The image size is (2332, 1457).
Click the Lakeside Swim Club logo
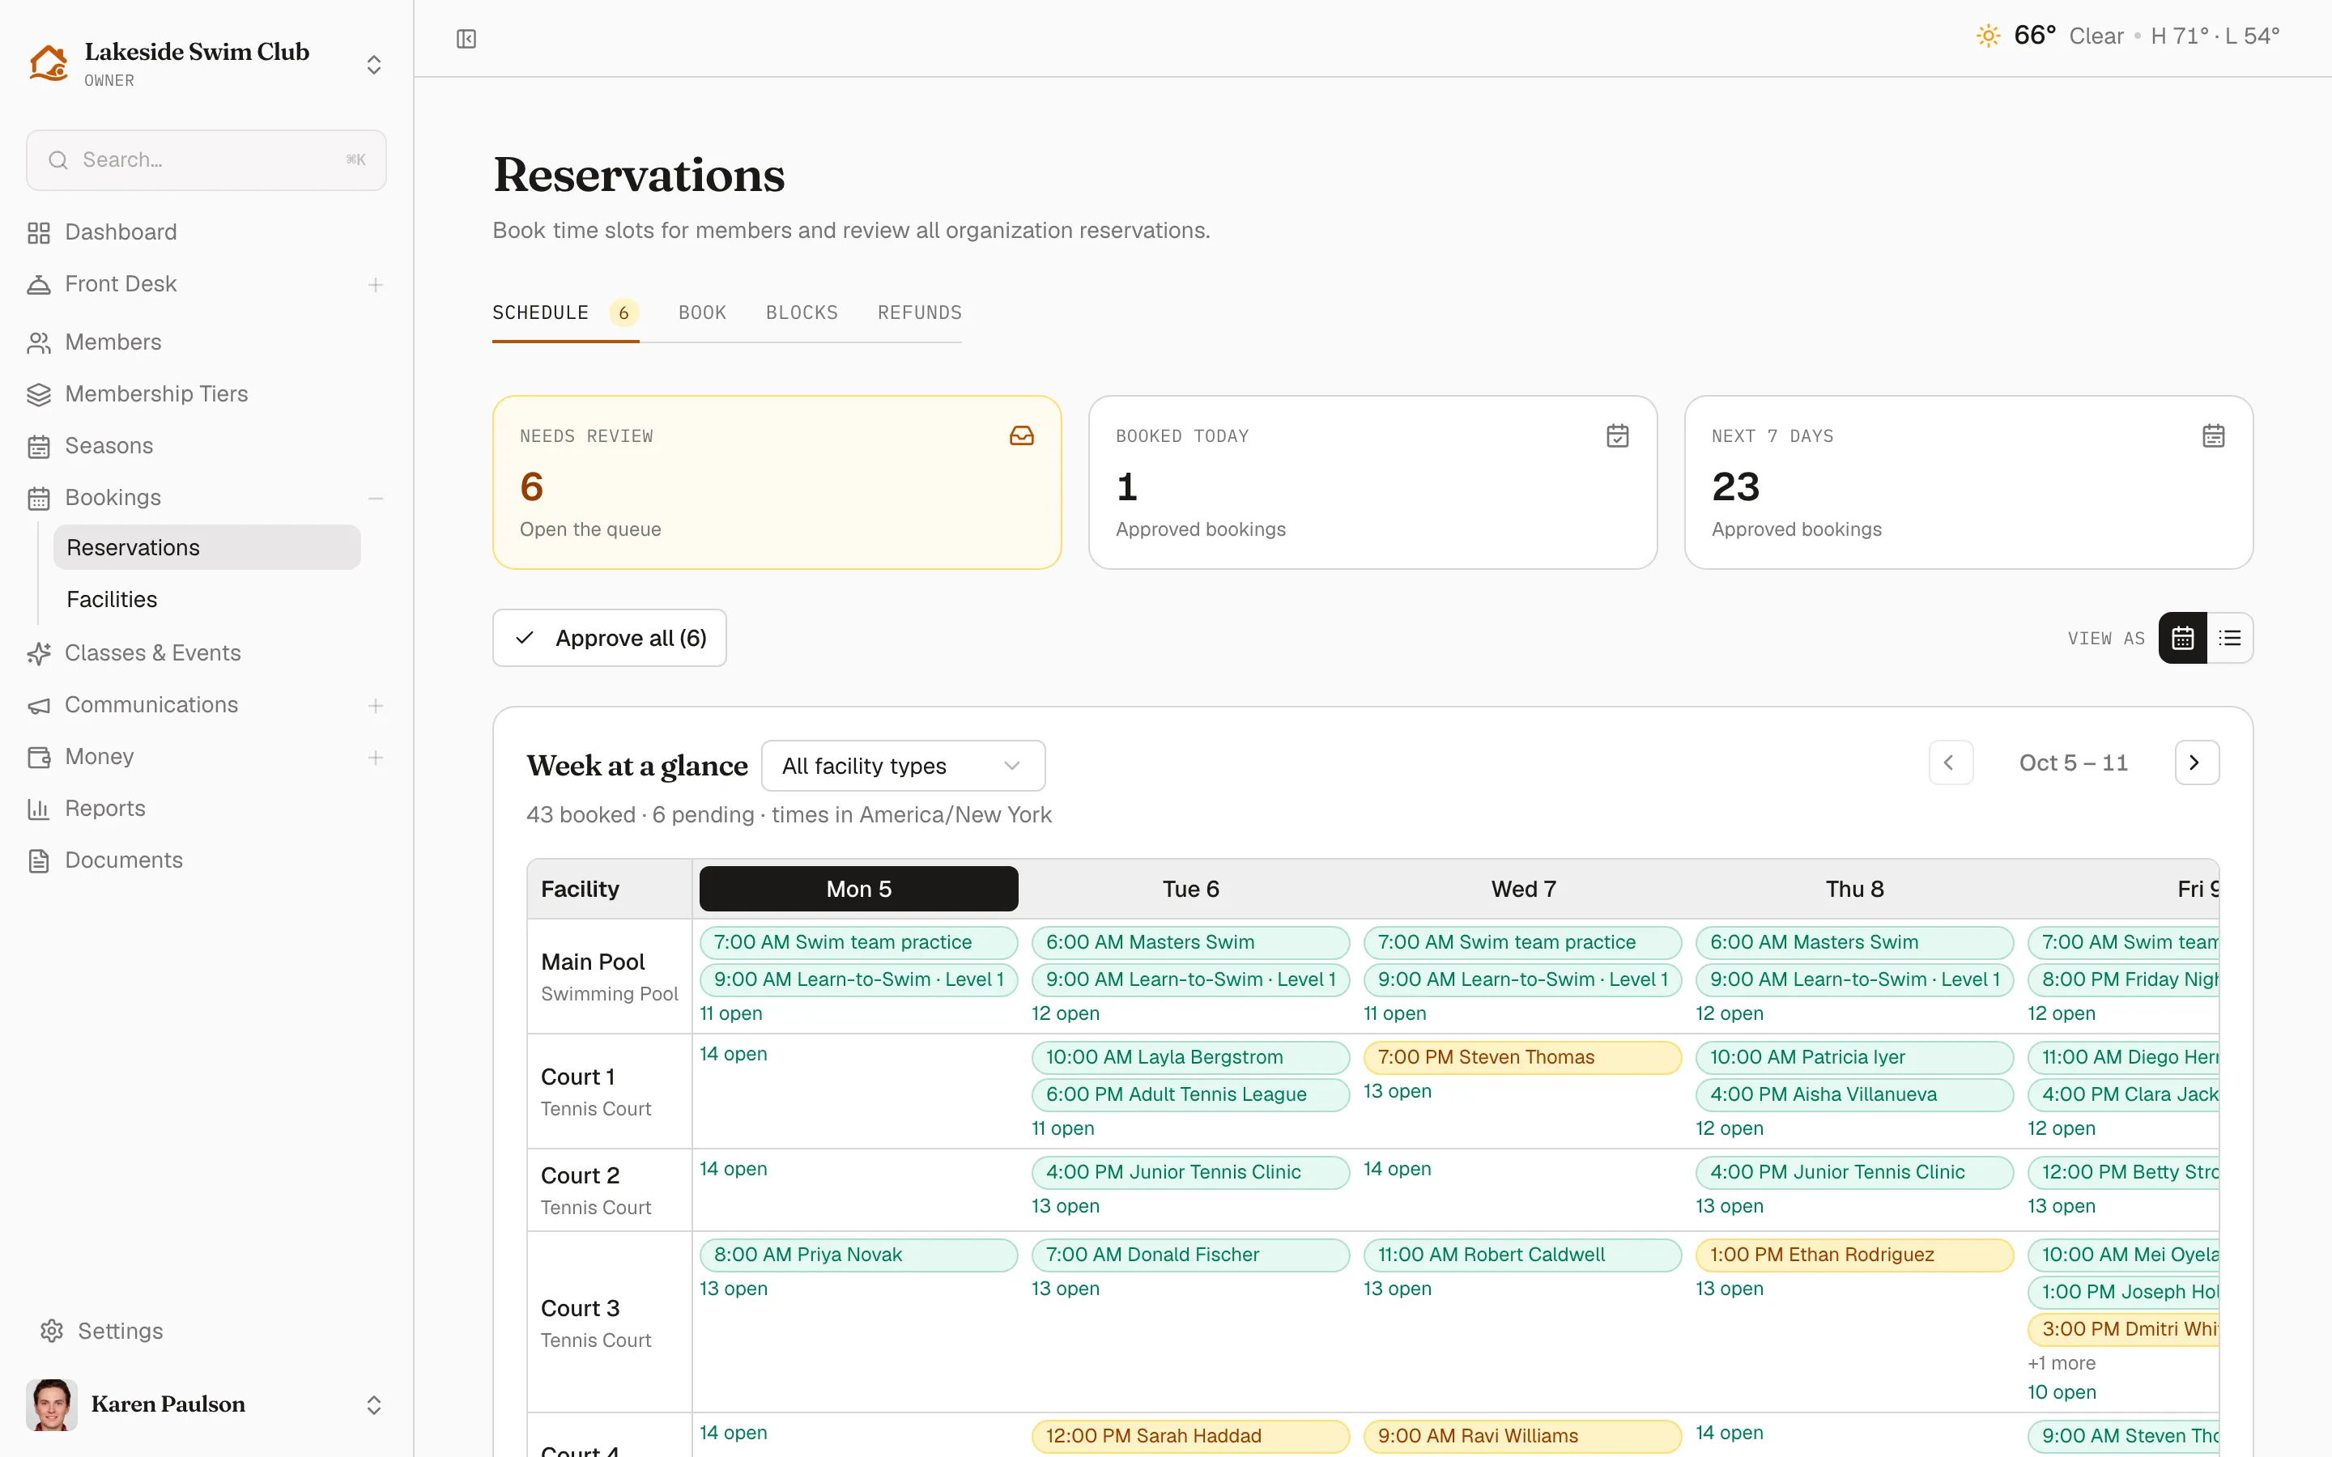coord(49,64)
